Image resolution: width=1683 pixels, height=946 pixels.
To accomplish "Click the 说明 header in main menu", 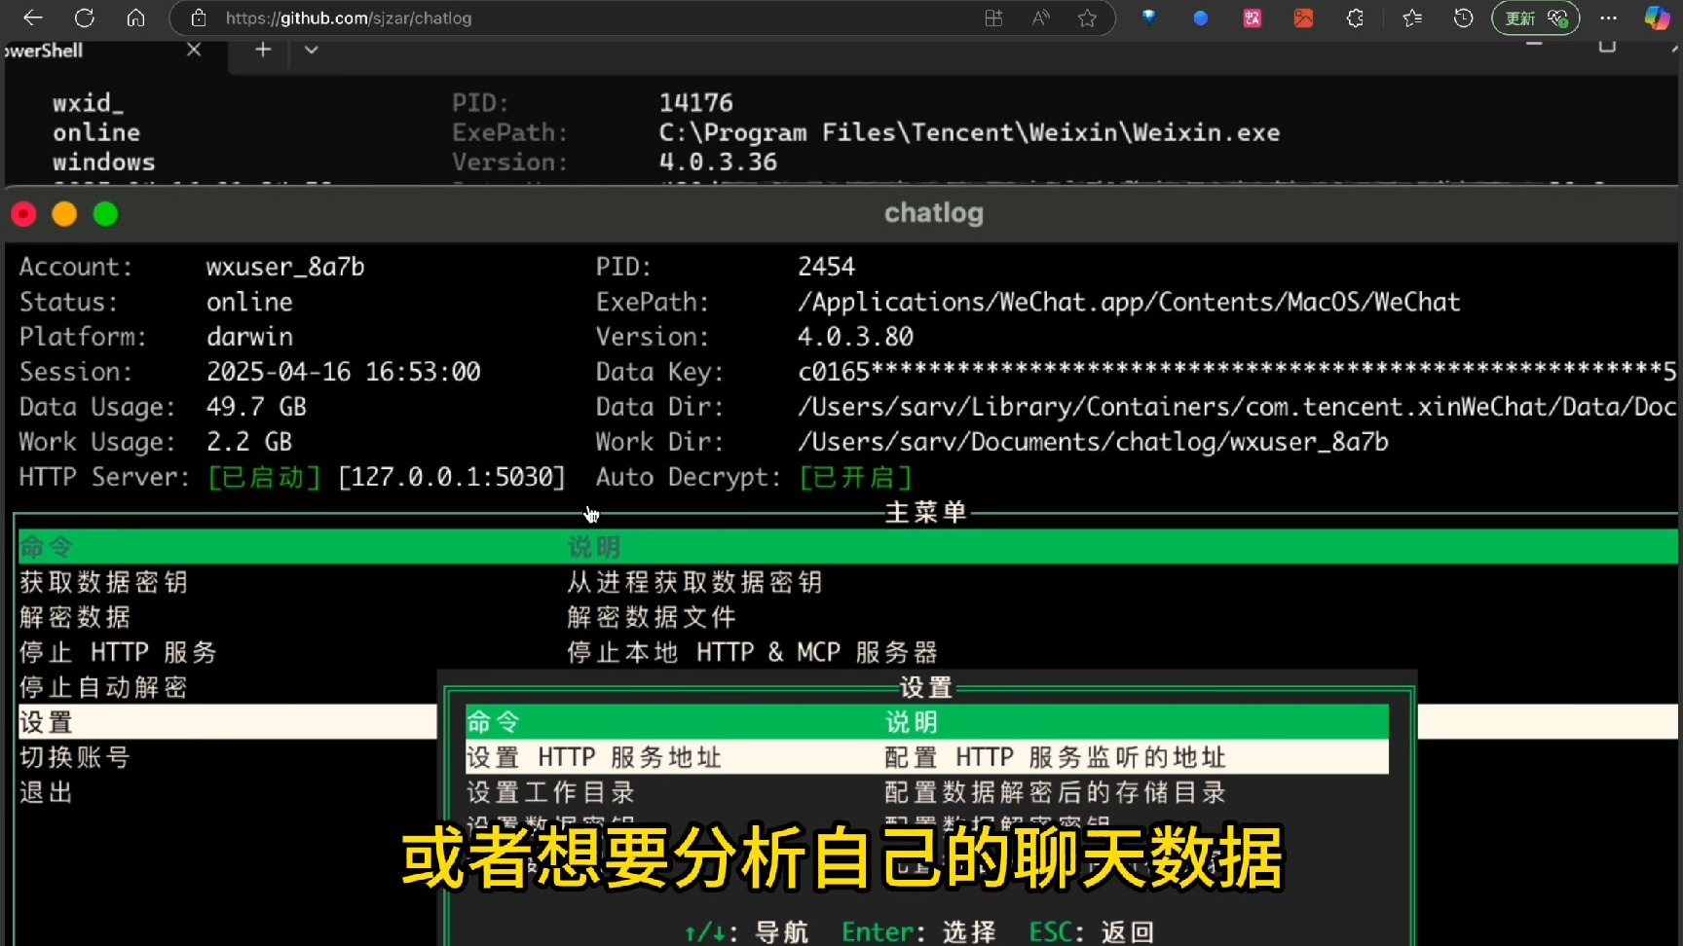I will coord(594,547).
